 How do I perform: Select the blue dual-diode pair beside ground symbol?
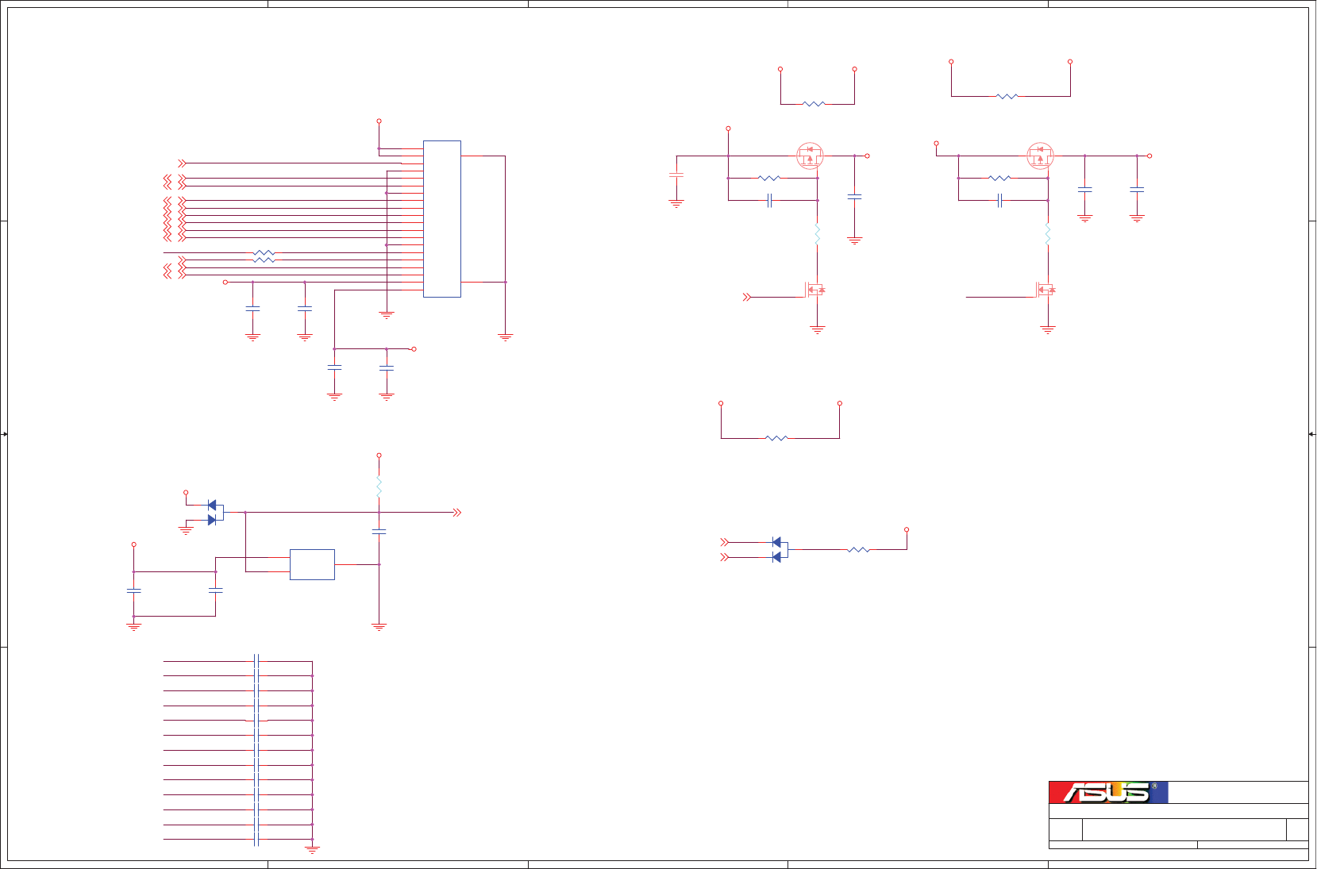click(214, 513)
